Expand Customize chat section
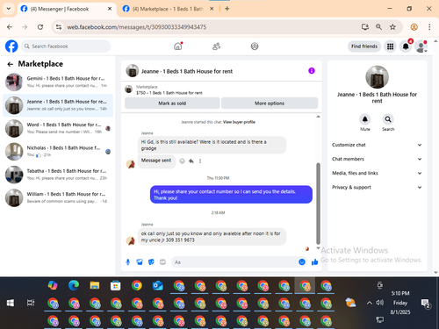The height and width of the screenshot is (329, 439). coord(377,145)
